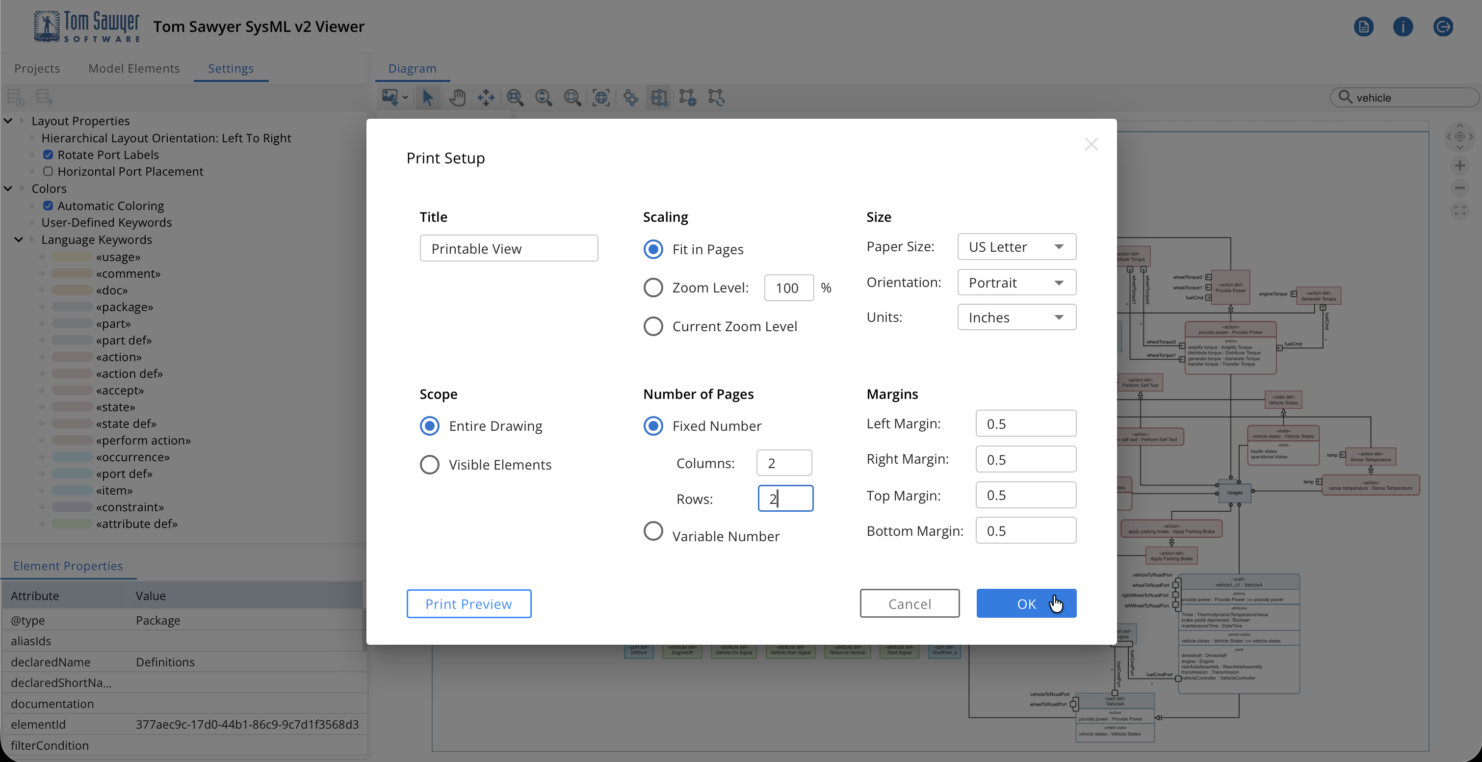The height and width of the screenshot is (762, 1482).
Task: Click the document icon in header
Action: 1363,26
